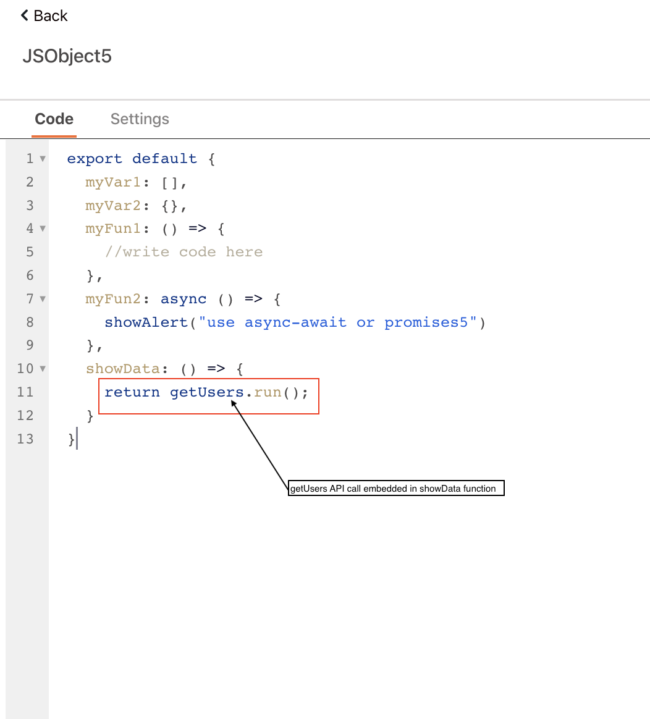Click the closing brace on line 13
The width and height of the screenshot is (650, 719).
pos(70,439)
